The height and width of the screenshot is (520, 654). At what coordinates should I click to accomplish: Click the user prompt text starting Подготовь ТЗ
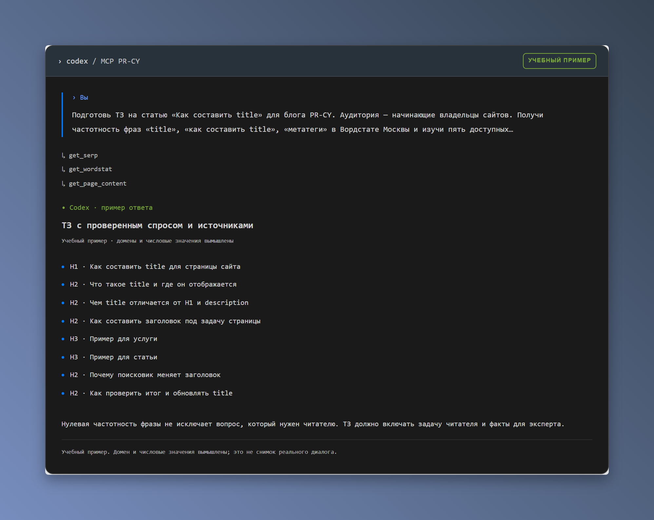[307, 122]
